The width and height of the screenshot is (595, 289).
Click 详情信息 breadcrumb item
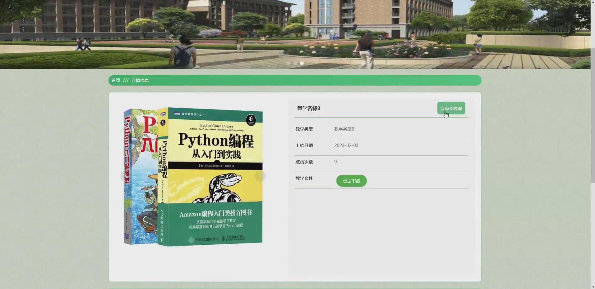(x=140, y=80)
